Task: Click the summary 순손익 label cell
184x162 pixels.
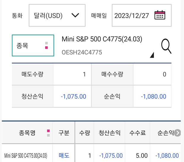Action: click(x=112, y=96)
